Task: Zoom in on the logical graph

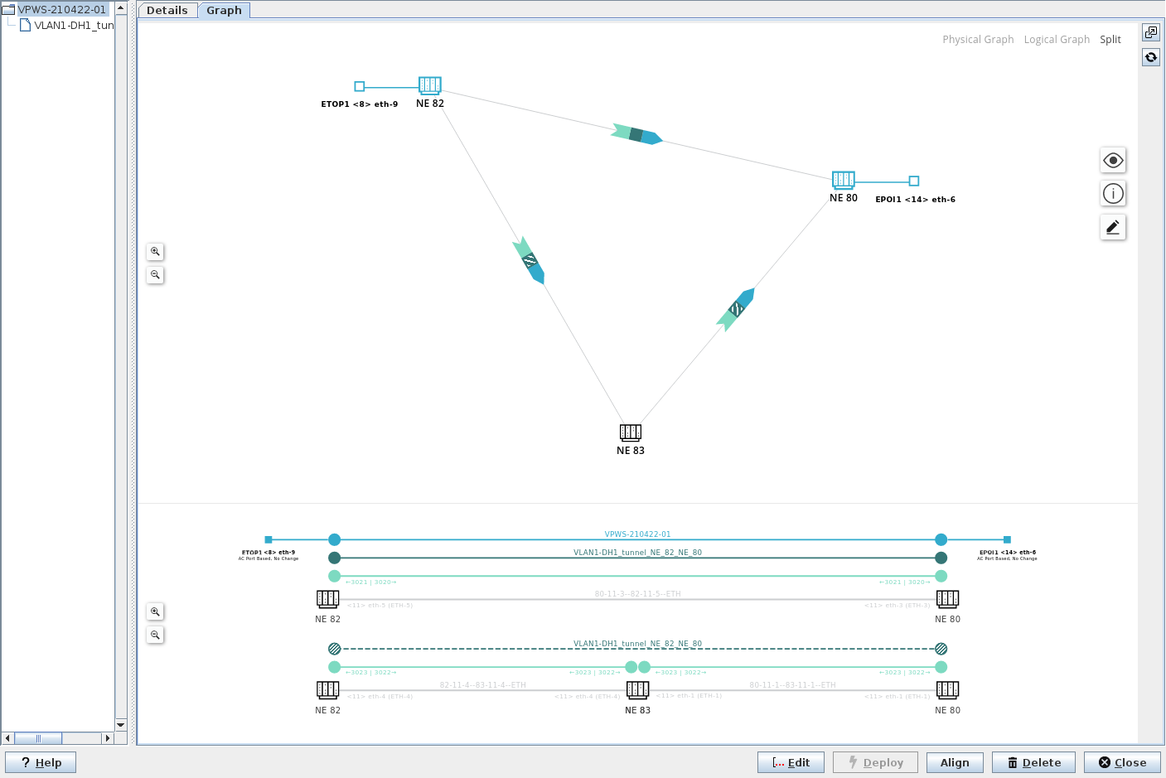Action: (155, 612)
